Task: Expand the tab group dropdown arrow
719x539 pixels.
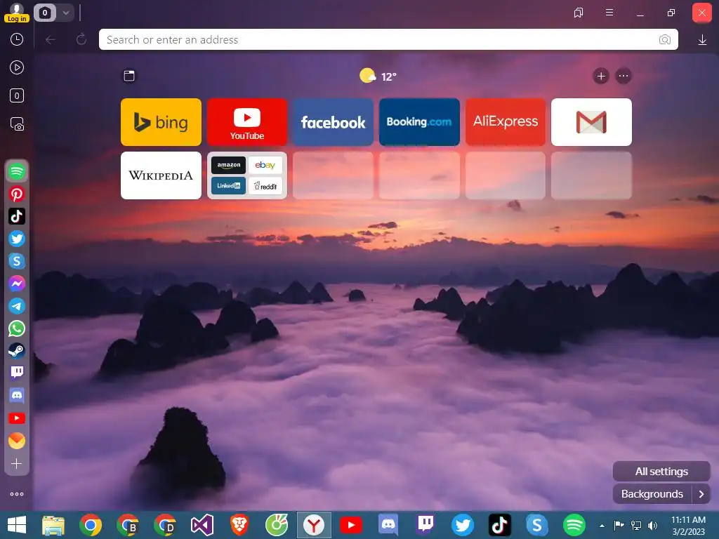Action: (66, 13)
